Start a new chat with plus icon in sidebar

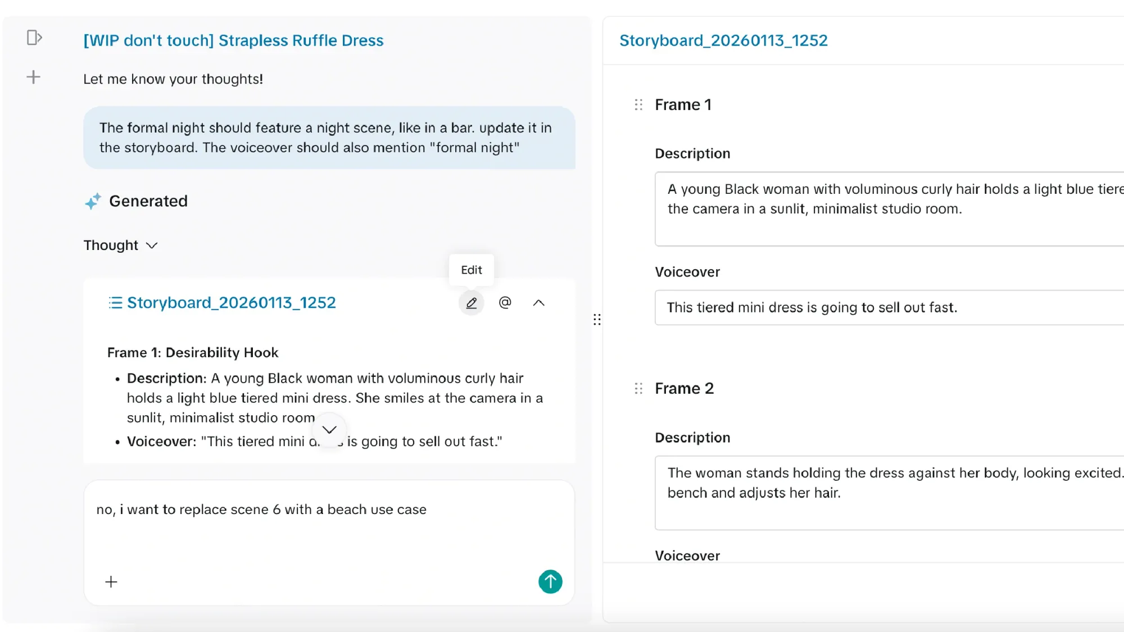34,77
